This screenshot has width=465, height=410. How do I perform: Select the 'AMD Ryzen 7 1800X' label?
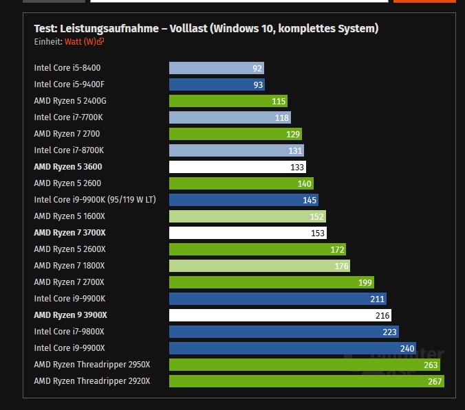coord(69,266)
